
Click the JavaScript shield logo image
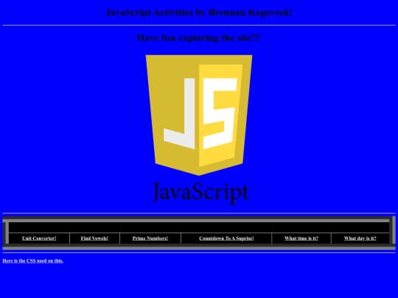point(199,130)
